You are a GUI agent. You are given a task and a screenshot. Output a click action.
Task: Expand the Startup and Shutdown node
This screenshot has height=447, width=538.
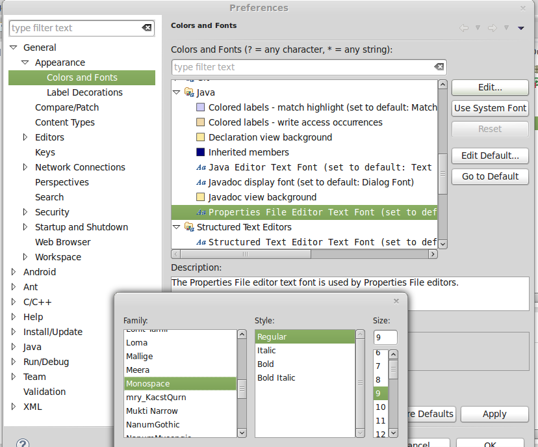25,227
